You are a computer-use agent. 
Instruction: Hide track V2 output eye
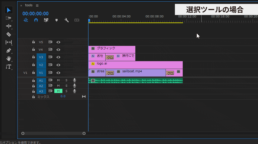coord(58,65)
